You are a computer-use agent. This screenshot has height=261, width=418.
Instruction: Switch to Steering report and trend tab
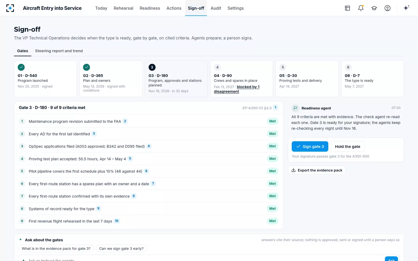click(x=59, y=51)
